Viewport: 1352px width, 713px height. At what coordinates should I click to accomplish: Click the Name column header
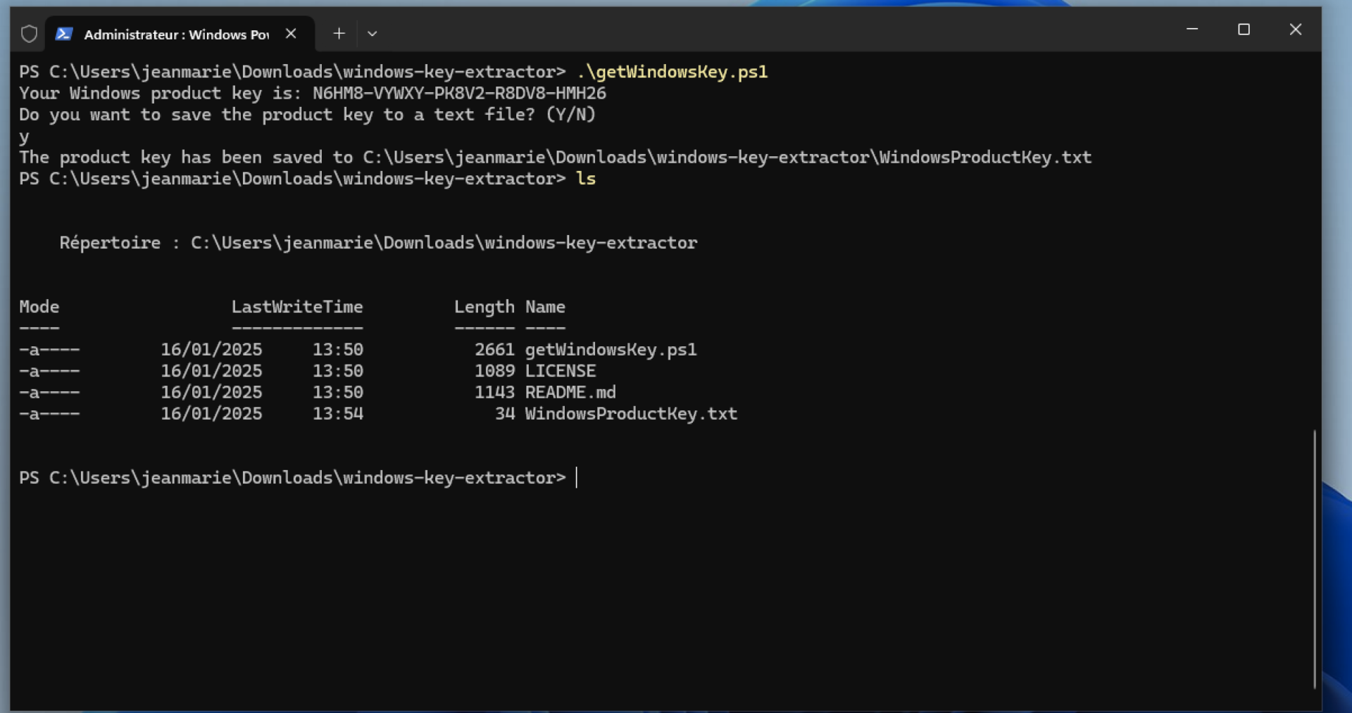545,307
